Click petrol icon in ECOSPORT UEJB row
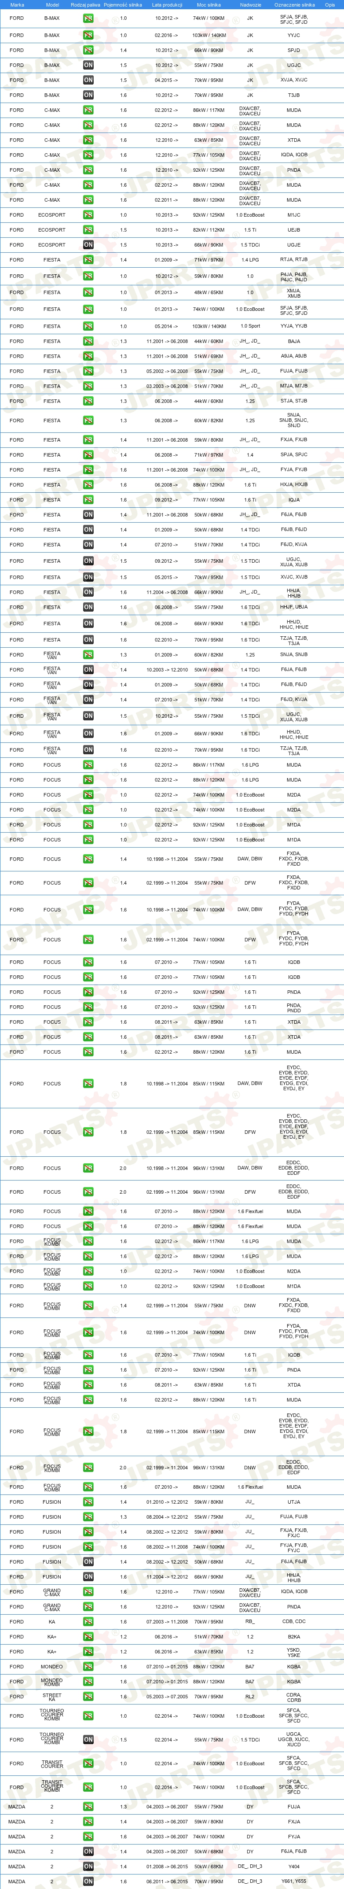 point(88,229)
